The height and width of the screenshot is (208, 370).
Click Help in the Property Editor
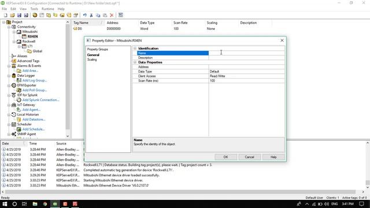tap(273, 157)
